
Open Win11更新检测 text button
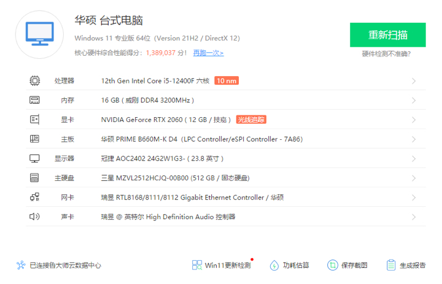[x=228, y=266]
